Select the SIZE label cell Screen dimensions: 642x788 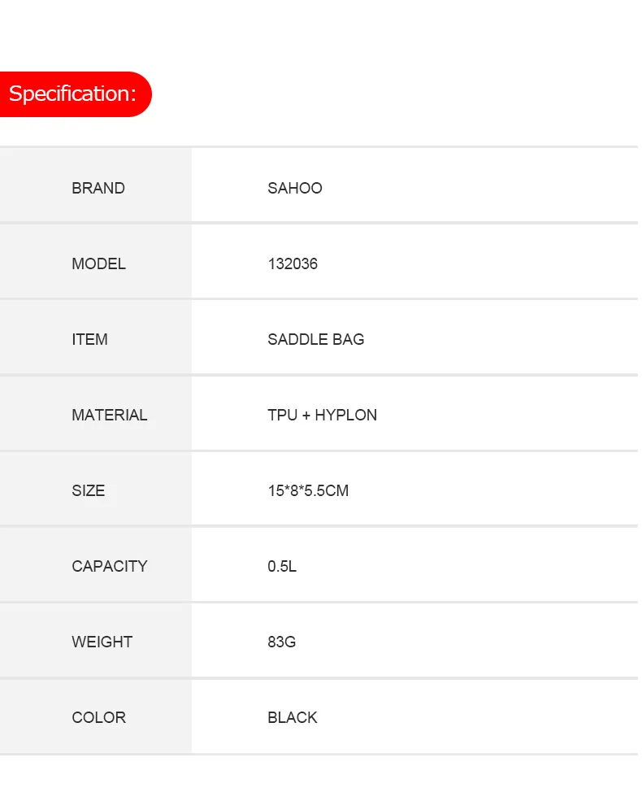95,489
